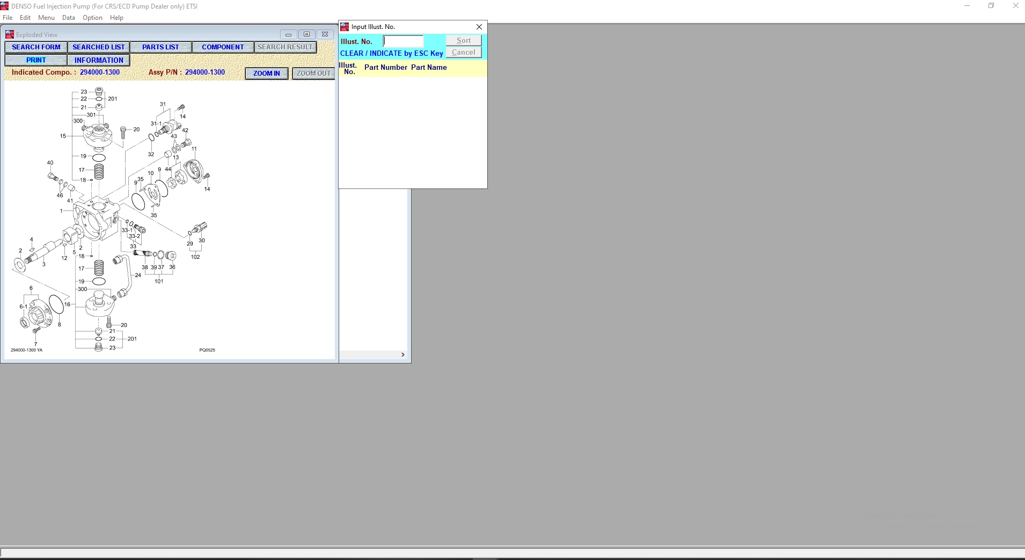Open the Menu menu
The image size is (1025, 560).
(46, 18)
